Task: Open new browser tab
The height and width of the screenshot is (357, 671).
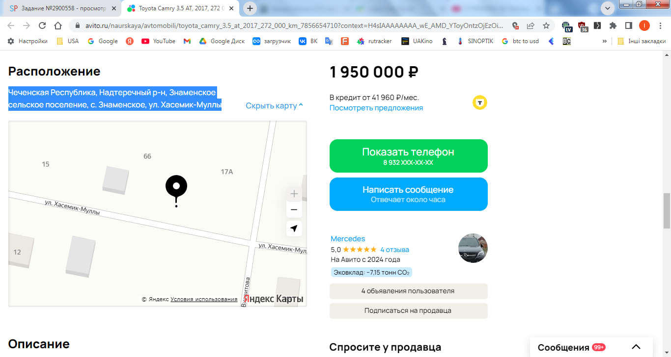Action: (250, 8)
